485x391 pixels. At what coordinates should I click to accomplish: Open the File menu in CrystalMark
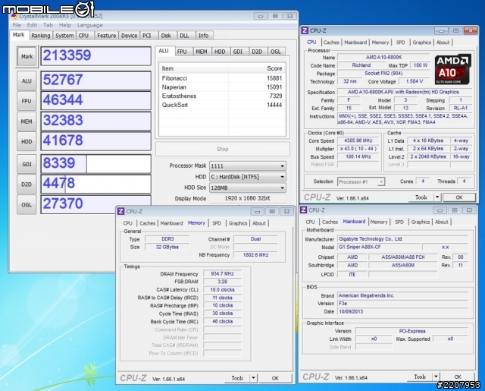click(17, 25)
